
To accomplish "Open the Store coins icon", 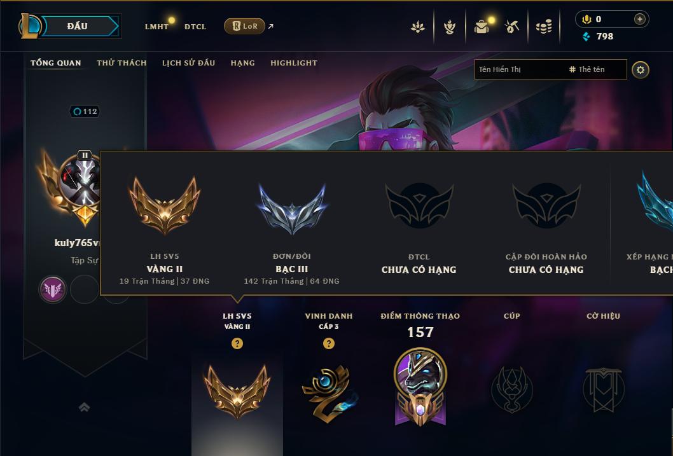I will pos(544,27).
